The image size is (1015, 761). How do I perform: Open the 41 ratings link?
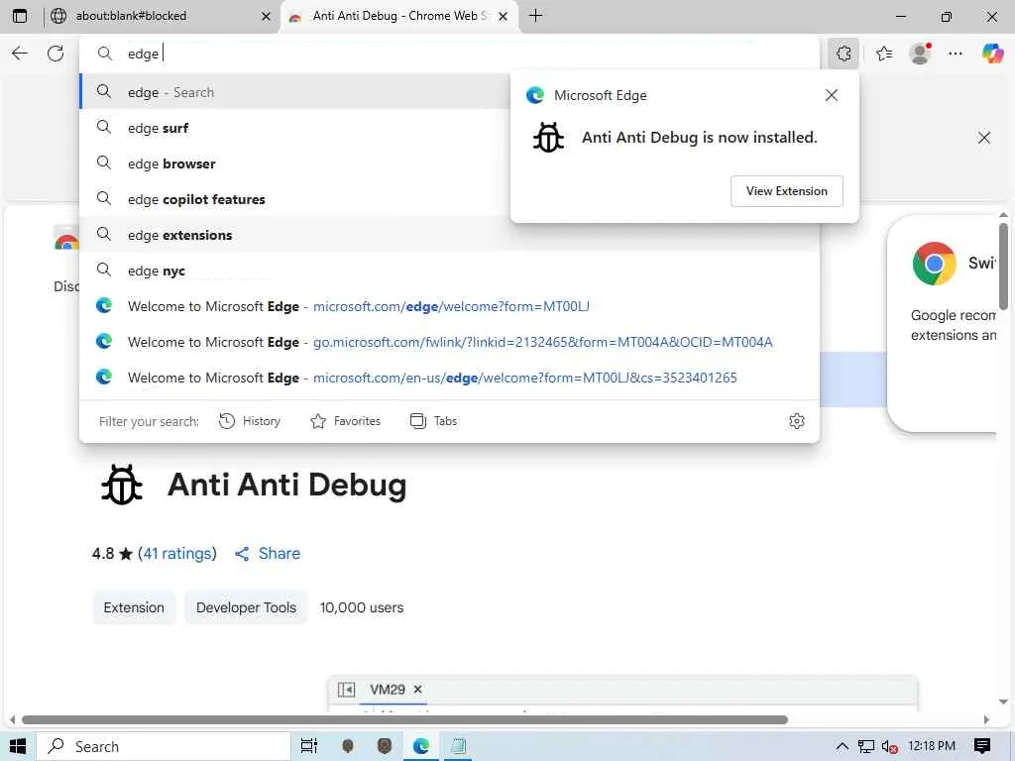(x=176, y=553)
